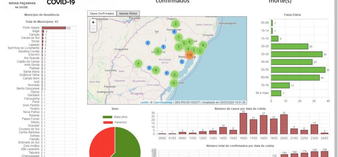Viewport: 338px width, 157px height.
Task: Click 'São Leopoldo' municipality label
Action: coord(30,149)
